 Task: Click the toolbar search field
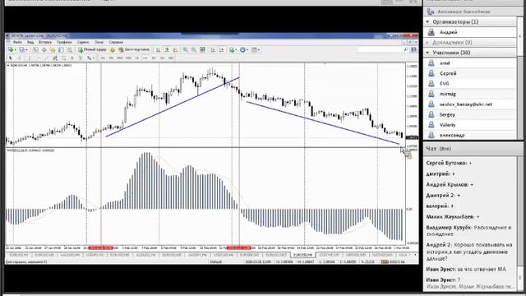coord(383,49)
